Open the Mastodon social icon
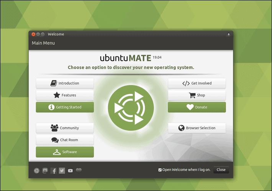This screenshot has width=272, height=191. coord(45,171)
